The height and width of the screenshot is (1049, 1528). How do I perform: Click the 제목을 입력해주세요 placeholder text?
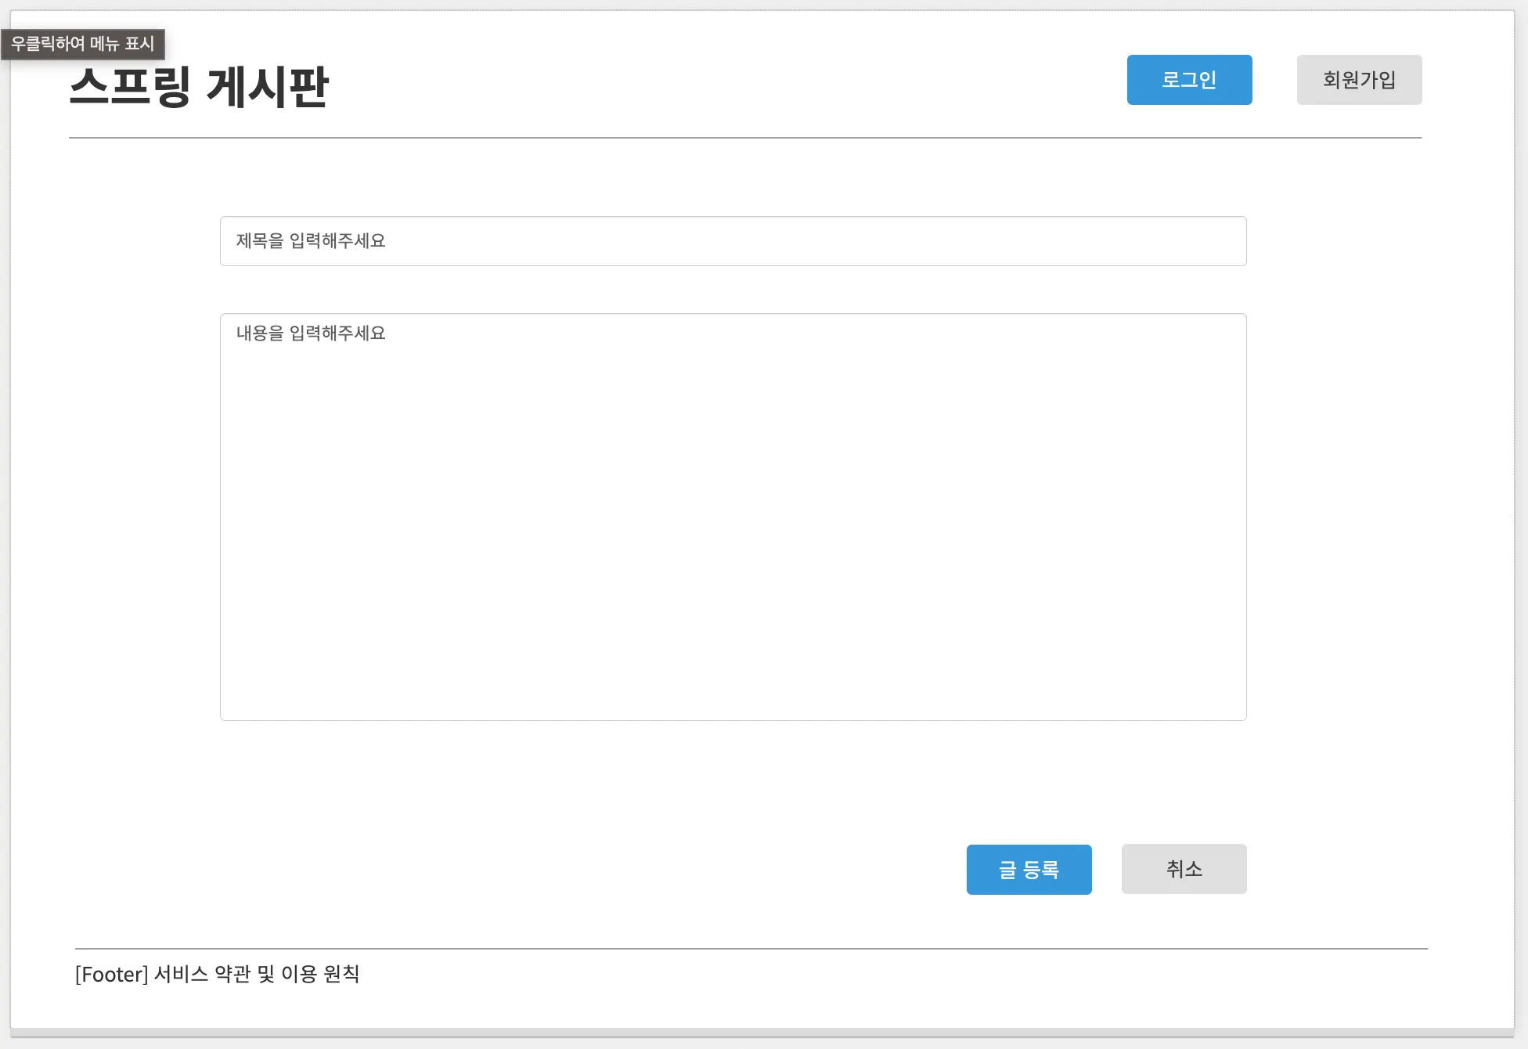[311, 241]
